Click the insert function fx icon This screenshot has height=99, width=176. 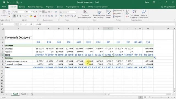pyautogui.click(x=31, y=24)
